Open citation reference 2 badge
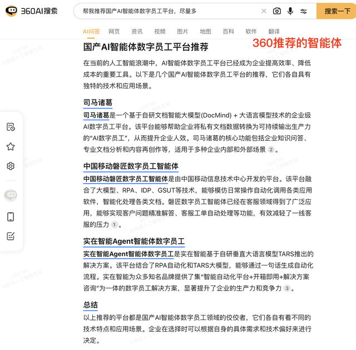 (271, 150)
